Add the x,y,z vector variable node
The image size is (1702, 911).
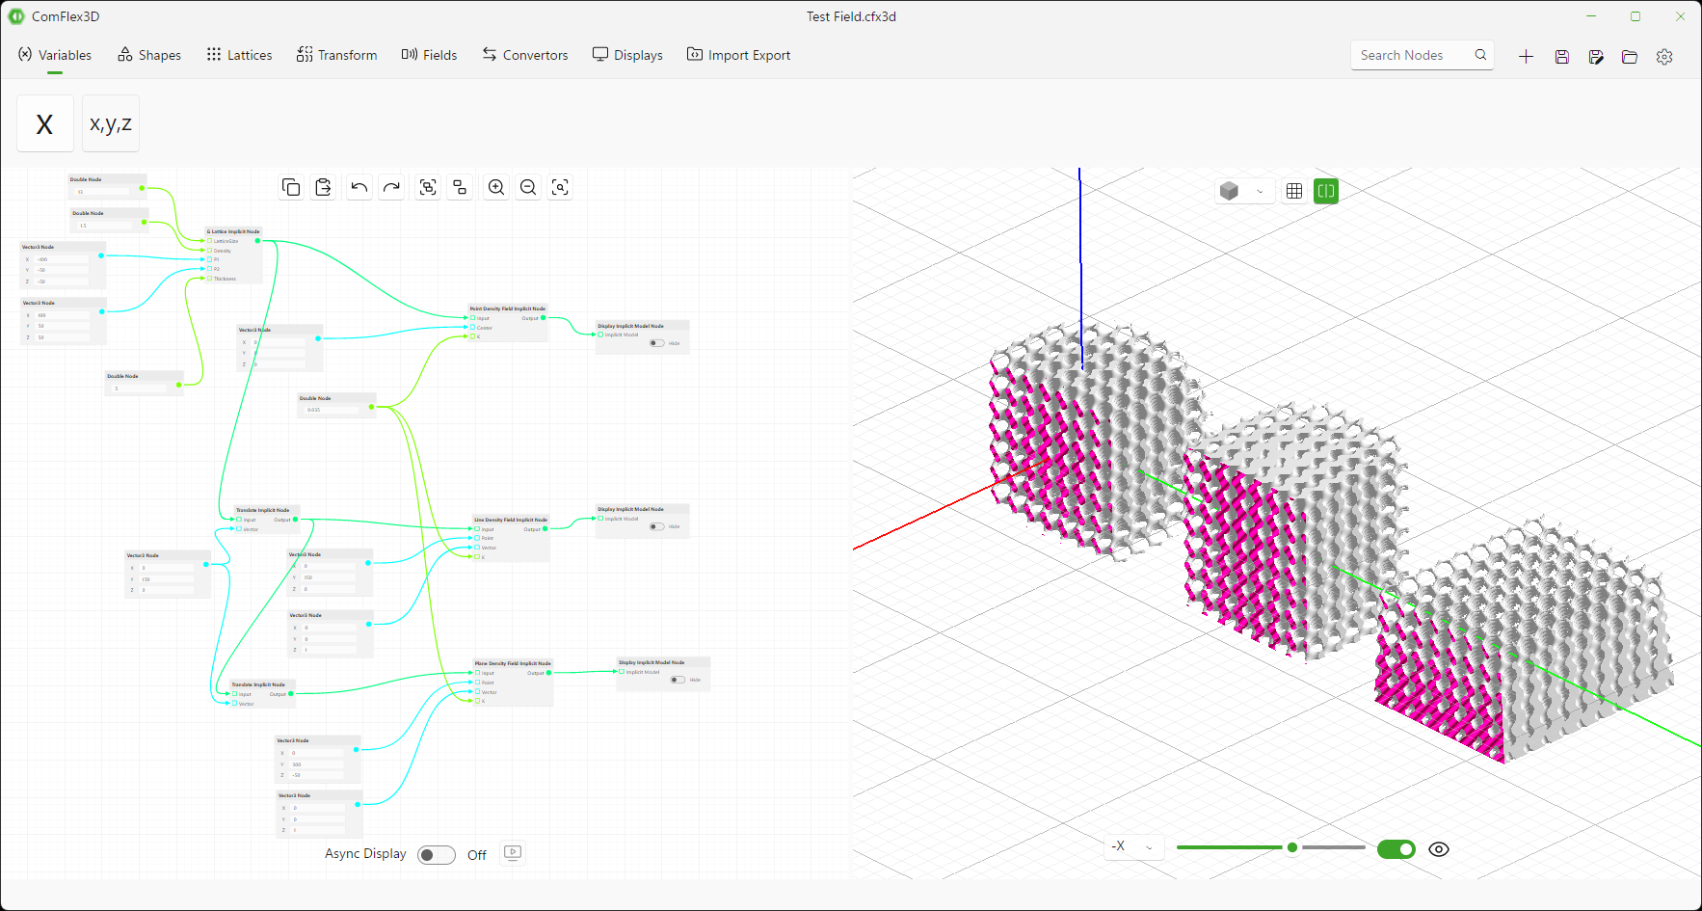pos(111,123)
